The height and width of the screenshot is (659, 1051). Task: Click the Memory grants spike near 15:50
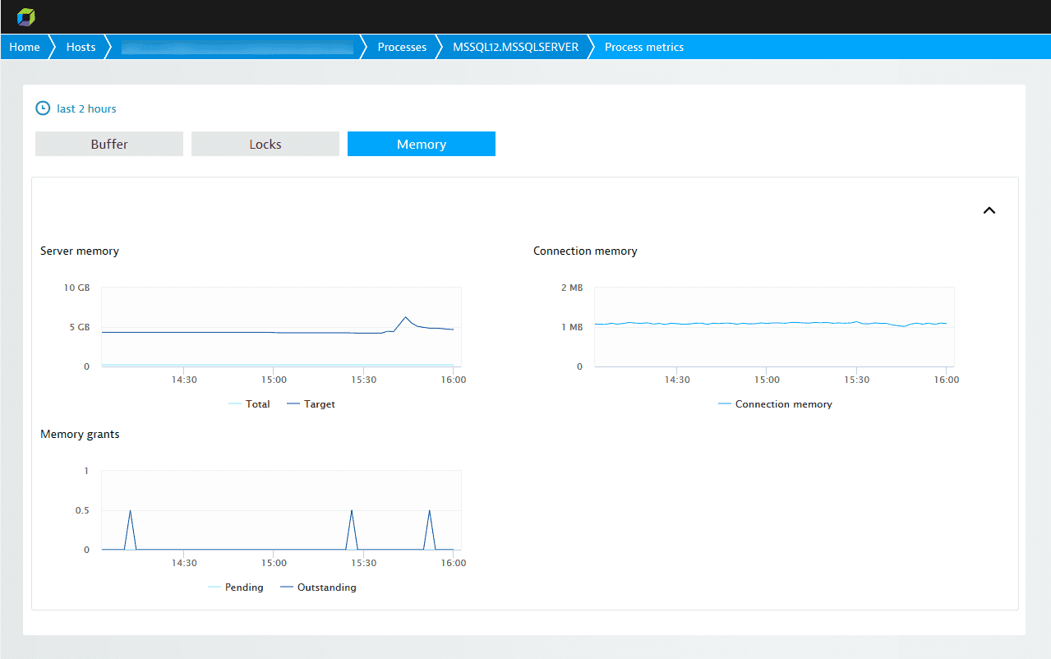coord(430,510)
